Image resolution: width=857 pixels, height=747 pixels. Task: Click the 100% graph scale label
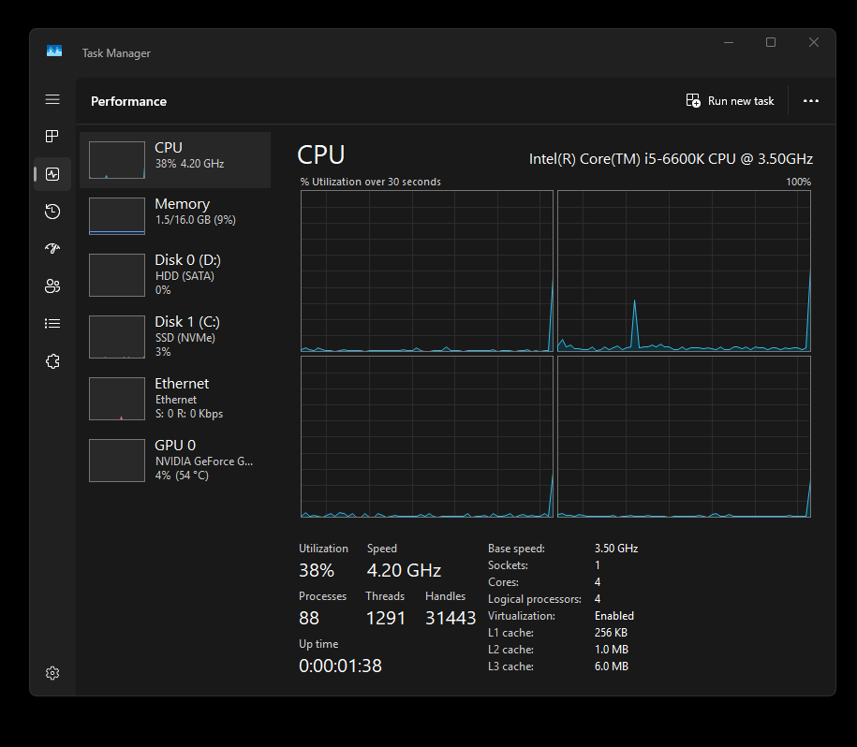coord(798,182)
